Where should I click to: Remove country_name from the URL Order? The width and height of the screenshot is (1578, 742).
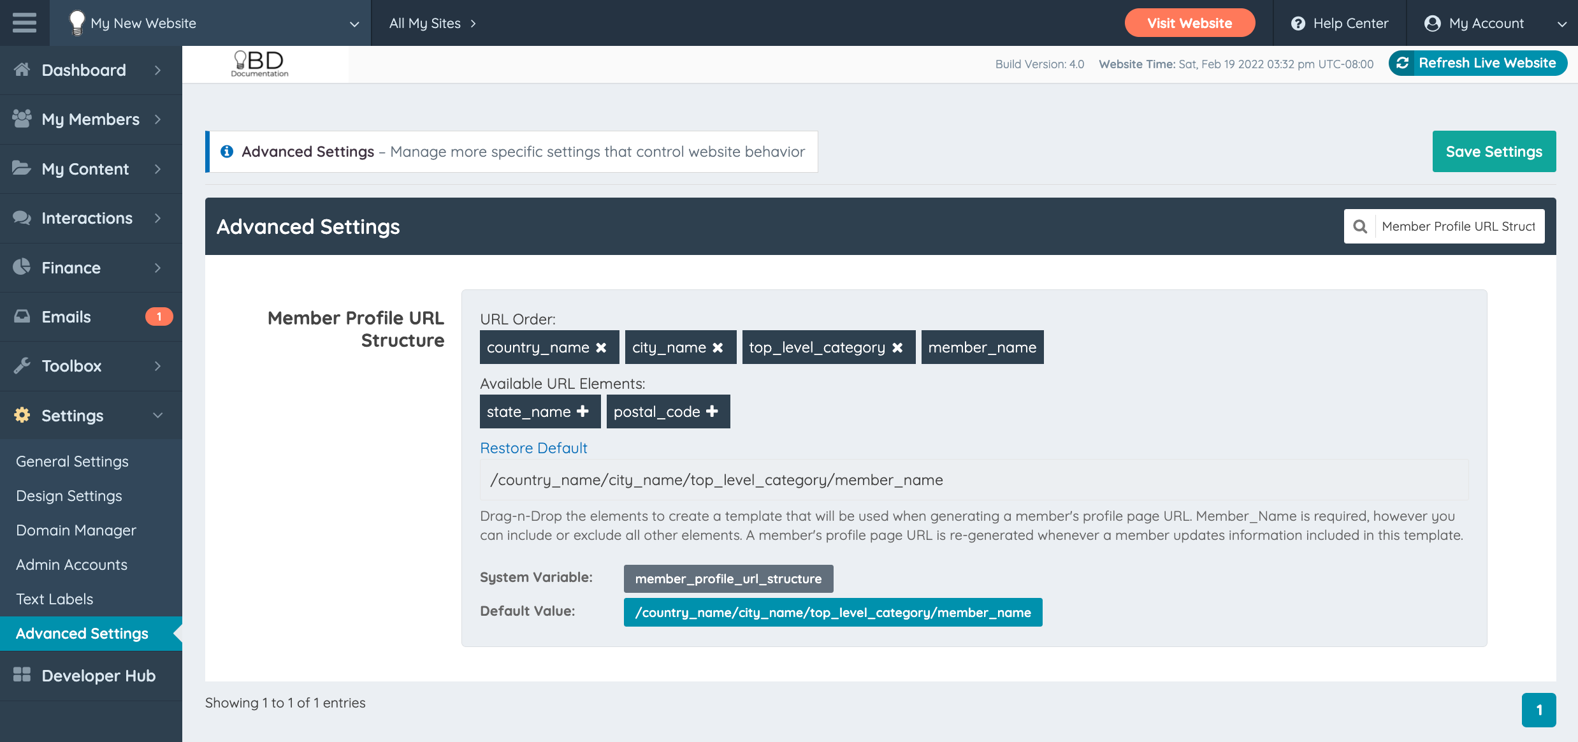[x=601, y=347]
